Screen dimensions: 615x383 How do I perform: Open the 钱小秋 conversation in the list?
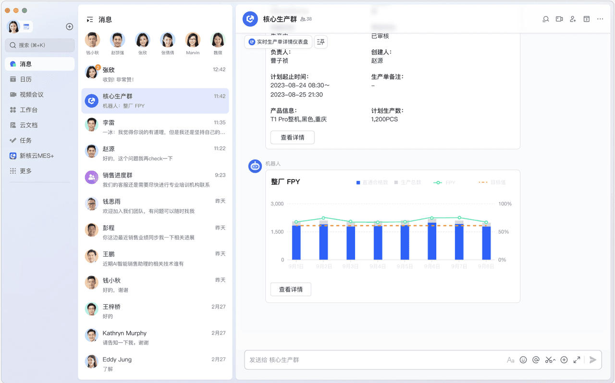(x=155, y=285)
